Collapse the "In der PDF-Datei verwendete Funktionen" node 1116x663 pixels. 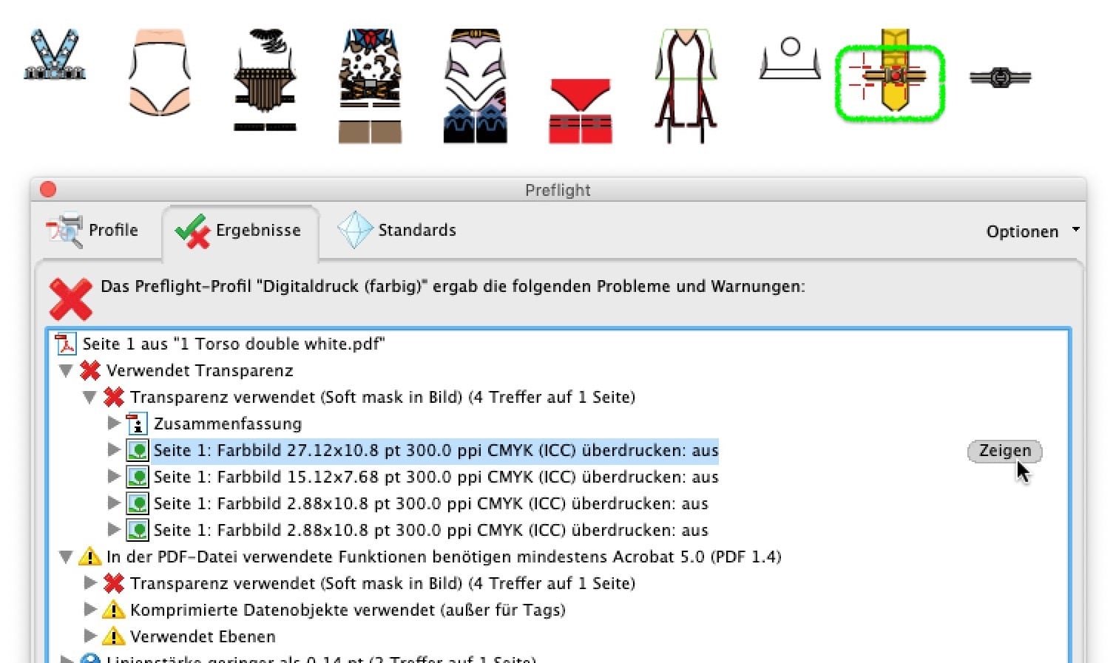(66, 557)
